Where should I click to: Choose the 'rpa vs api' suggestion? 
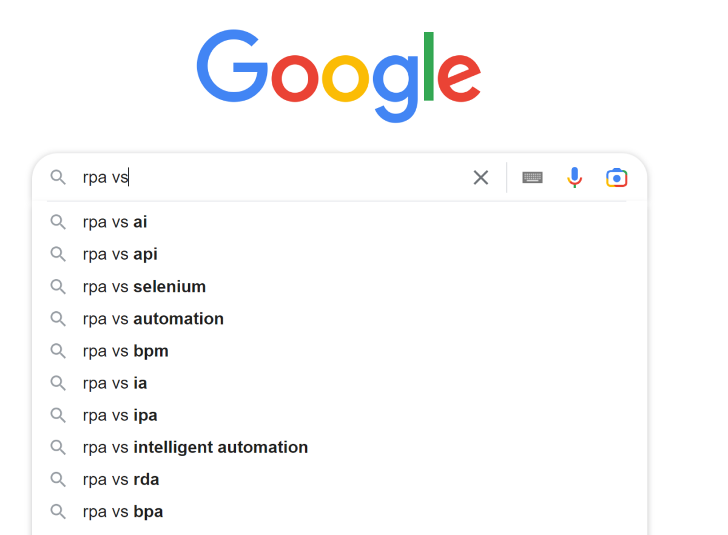pos(120,254)
